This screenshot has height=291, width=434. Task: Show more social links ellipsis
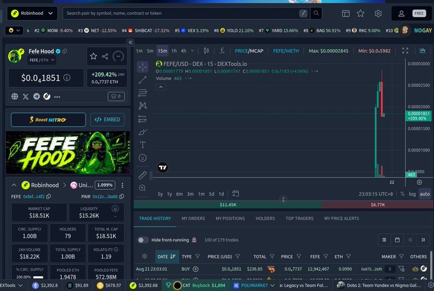57,97
